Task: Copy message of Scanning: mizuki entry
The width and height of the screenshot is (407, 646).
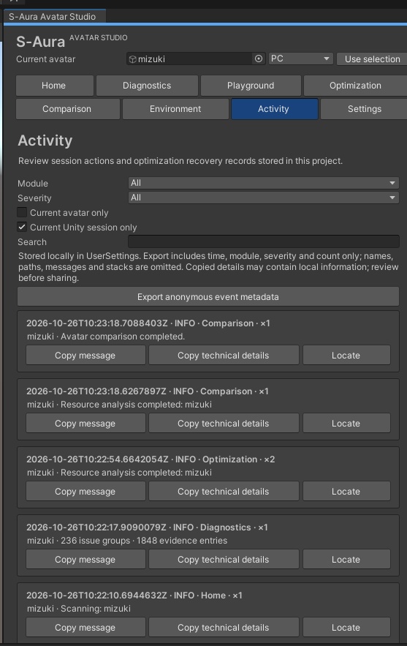Action: click(85, 627)
